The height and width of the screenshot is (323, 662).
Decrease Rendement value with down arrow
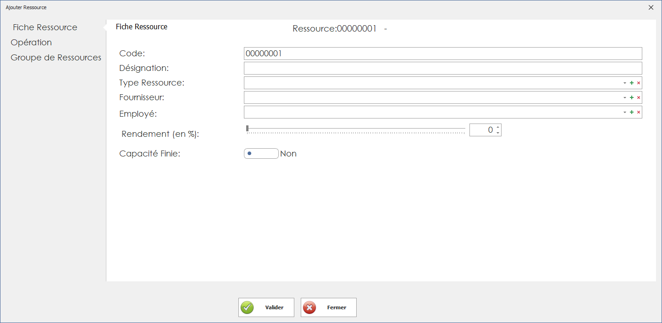(498, 133)
